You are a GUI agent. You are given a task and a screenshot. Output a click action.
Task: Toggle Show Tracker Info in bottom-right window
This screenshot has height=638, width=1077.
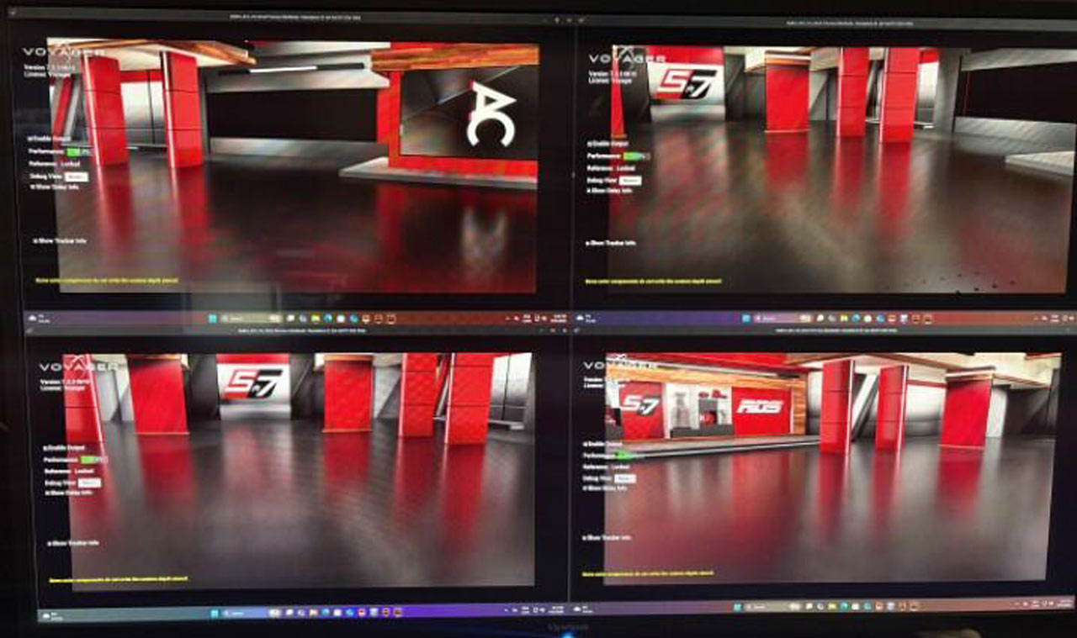pyautogui.click(x=607, y=538)
